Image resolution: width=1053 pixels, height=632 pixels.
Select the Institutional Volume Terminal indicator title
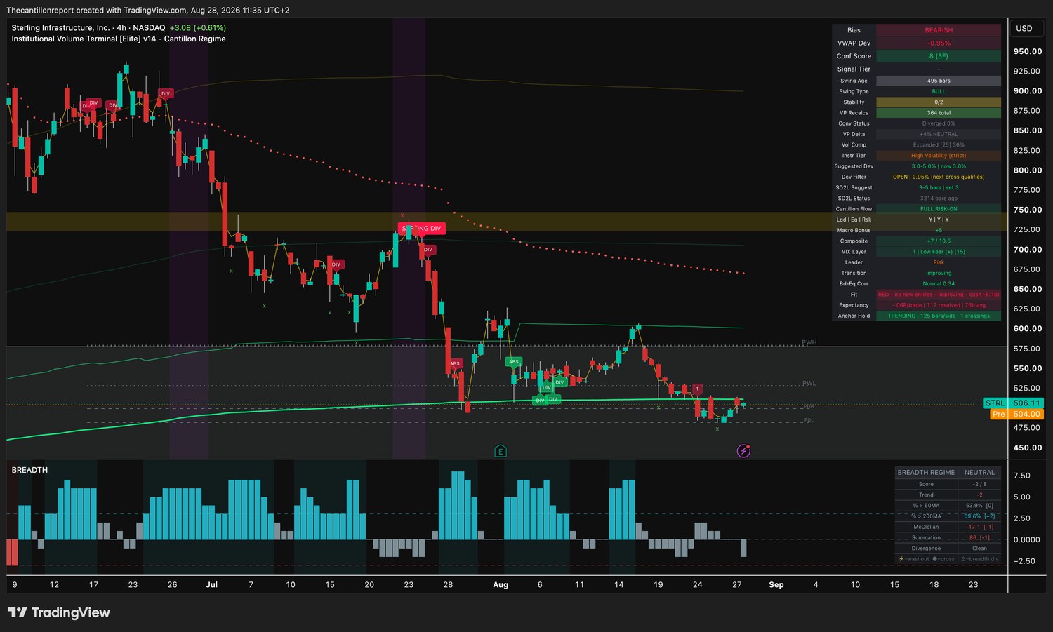[119, 39]
